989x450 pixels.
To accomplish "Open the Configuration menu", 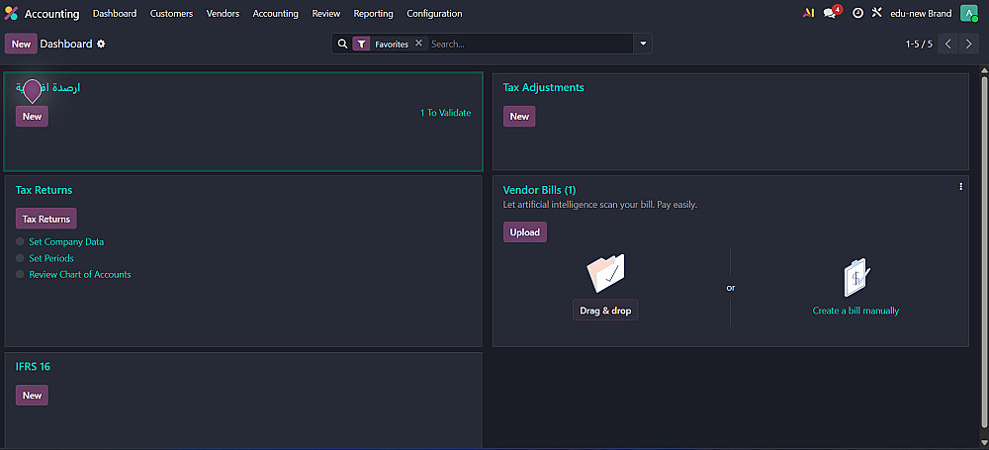I will (434, 13).
